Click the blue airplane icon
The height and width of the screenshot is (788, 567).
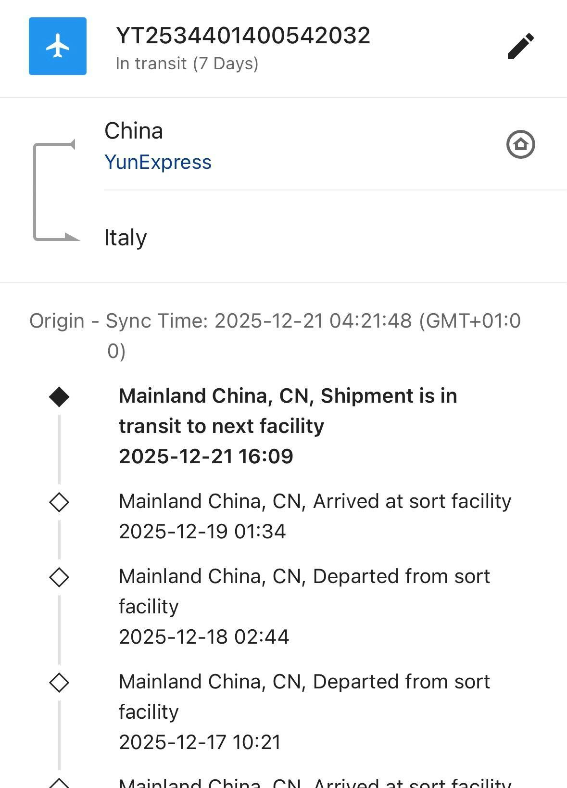(58, 46)
